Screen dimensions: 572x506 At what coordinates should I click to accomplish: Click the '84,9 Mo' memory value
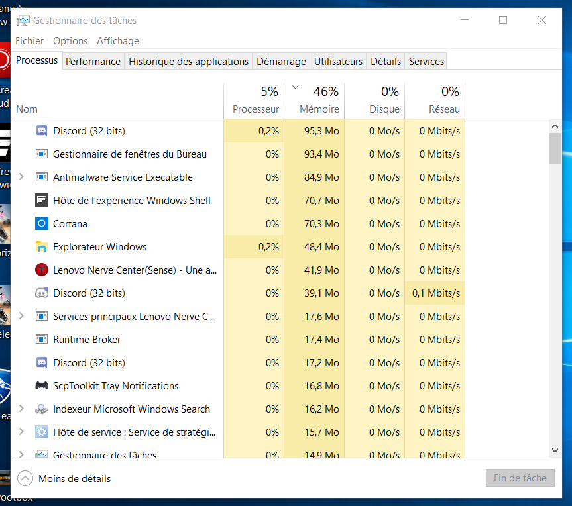[321, 177]
